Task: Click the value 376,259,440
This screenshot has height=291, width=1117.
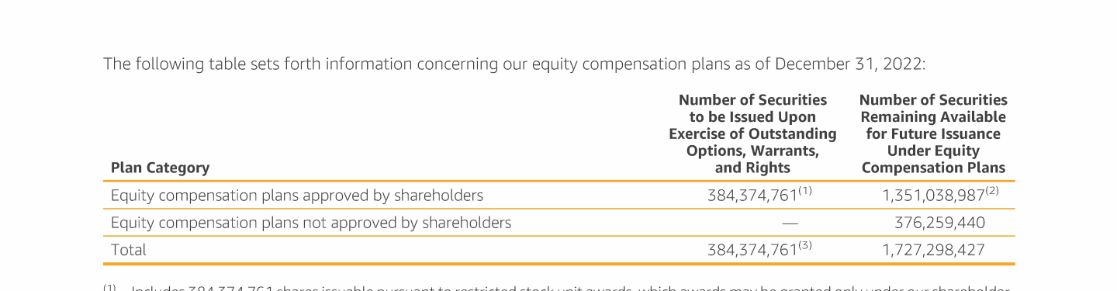Action: 939,223
